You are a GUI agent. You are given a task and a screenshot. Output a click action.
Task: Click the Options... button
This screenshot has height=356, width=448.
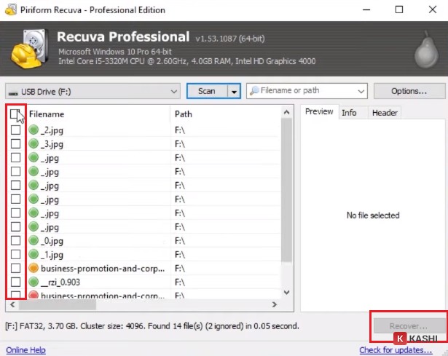click(x=409, y=92)
